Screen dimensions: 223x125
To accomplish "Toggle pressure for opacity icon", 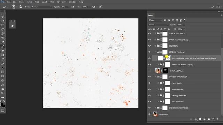I will pos(73,7).
